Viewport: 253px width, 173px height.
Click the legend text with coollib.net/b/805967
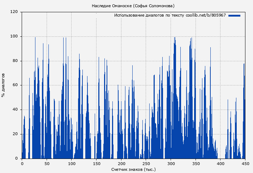[170, 15]
